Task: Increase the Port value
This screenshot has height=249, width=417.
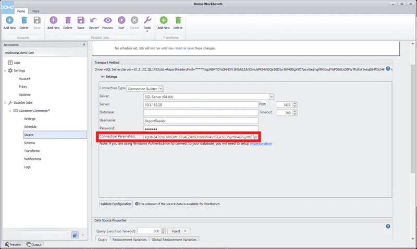Action: point(295,103)
